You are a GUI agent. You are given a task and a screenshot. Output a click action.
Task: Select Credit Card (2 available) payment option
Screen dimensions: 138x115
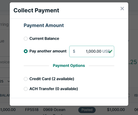(26, 79)
